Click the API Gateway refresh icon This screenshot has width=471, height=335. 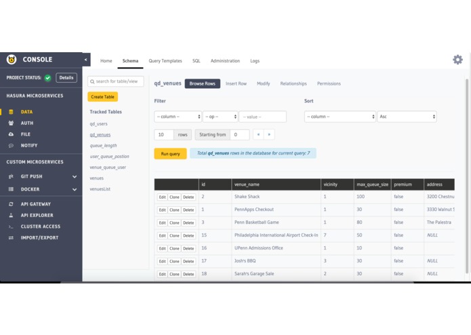(11, 204)
